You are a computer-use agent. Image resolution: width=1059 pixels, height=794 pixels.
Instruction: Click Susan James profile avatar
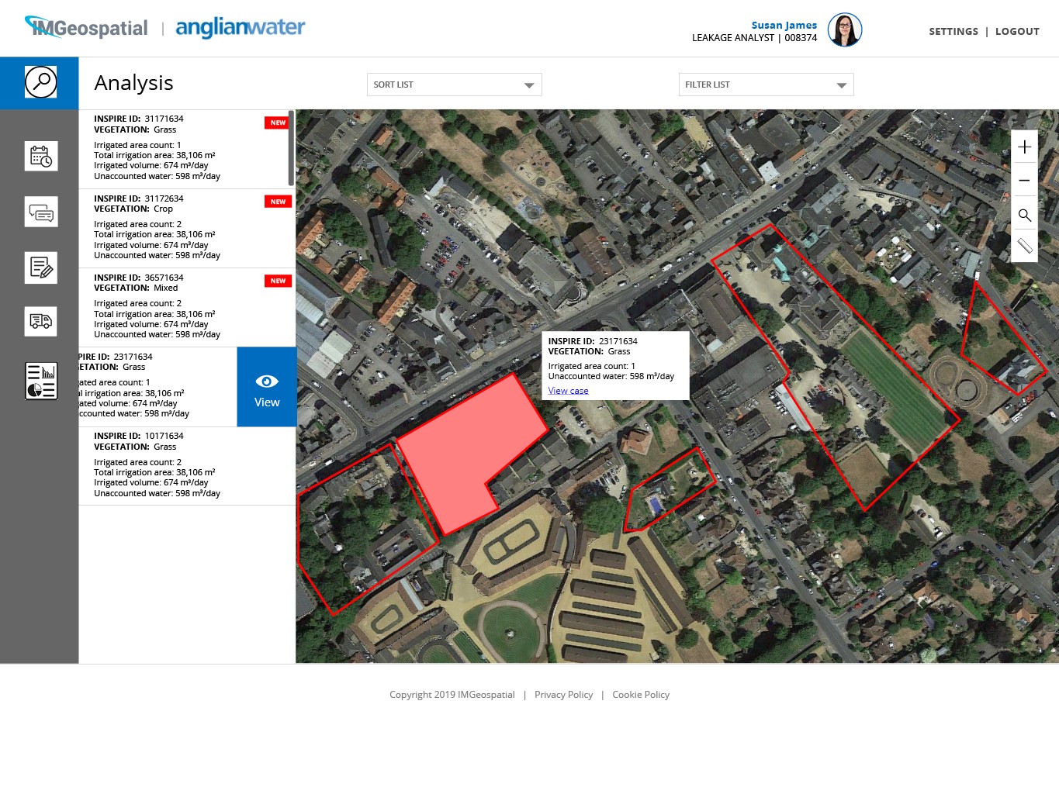(x=845, y=30)
